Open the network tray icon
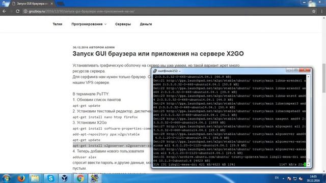Viewport: 326px width, 183px height. [x=295, y=178]
